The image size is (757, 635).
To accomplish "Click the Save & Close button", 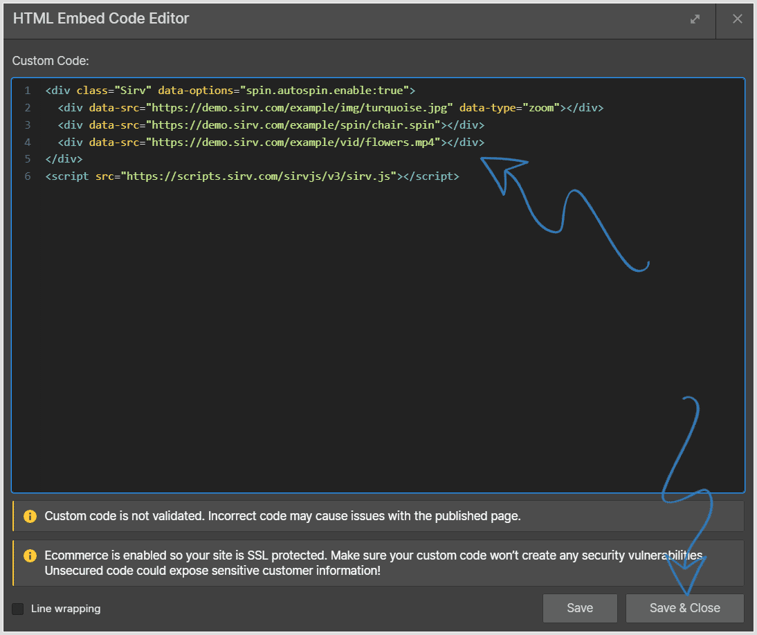I will click(684, 608).
